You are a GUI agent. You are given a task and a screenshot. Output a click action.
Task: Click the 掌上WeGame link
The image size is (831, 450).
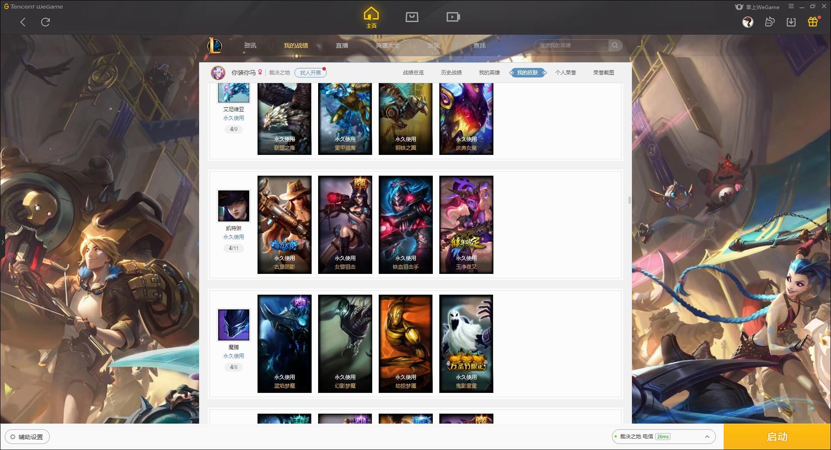tap(757, 7)
